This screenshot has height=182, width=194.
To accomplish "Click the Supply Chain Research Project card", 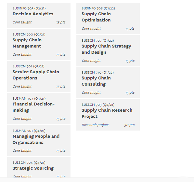I will [x=108, y=115].
